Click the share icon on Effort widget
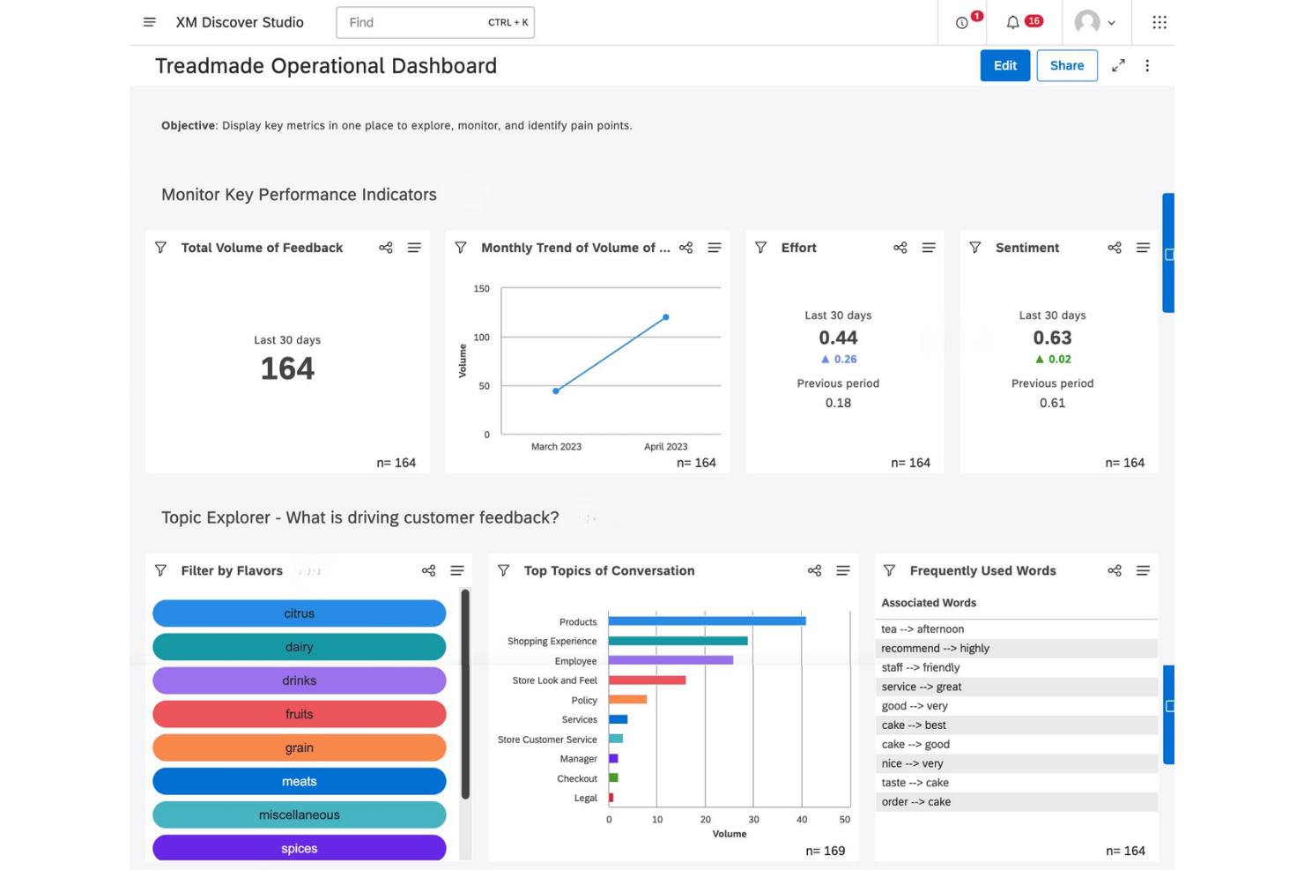 [900, 248]
